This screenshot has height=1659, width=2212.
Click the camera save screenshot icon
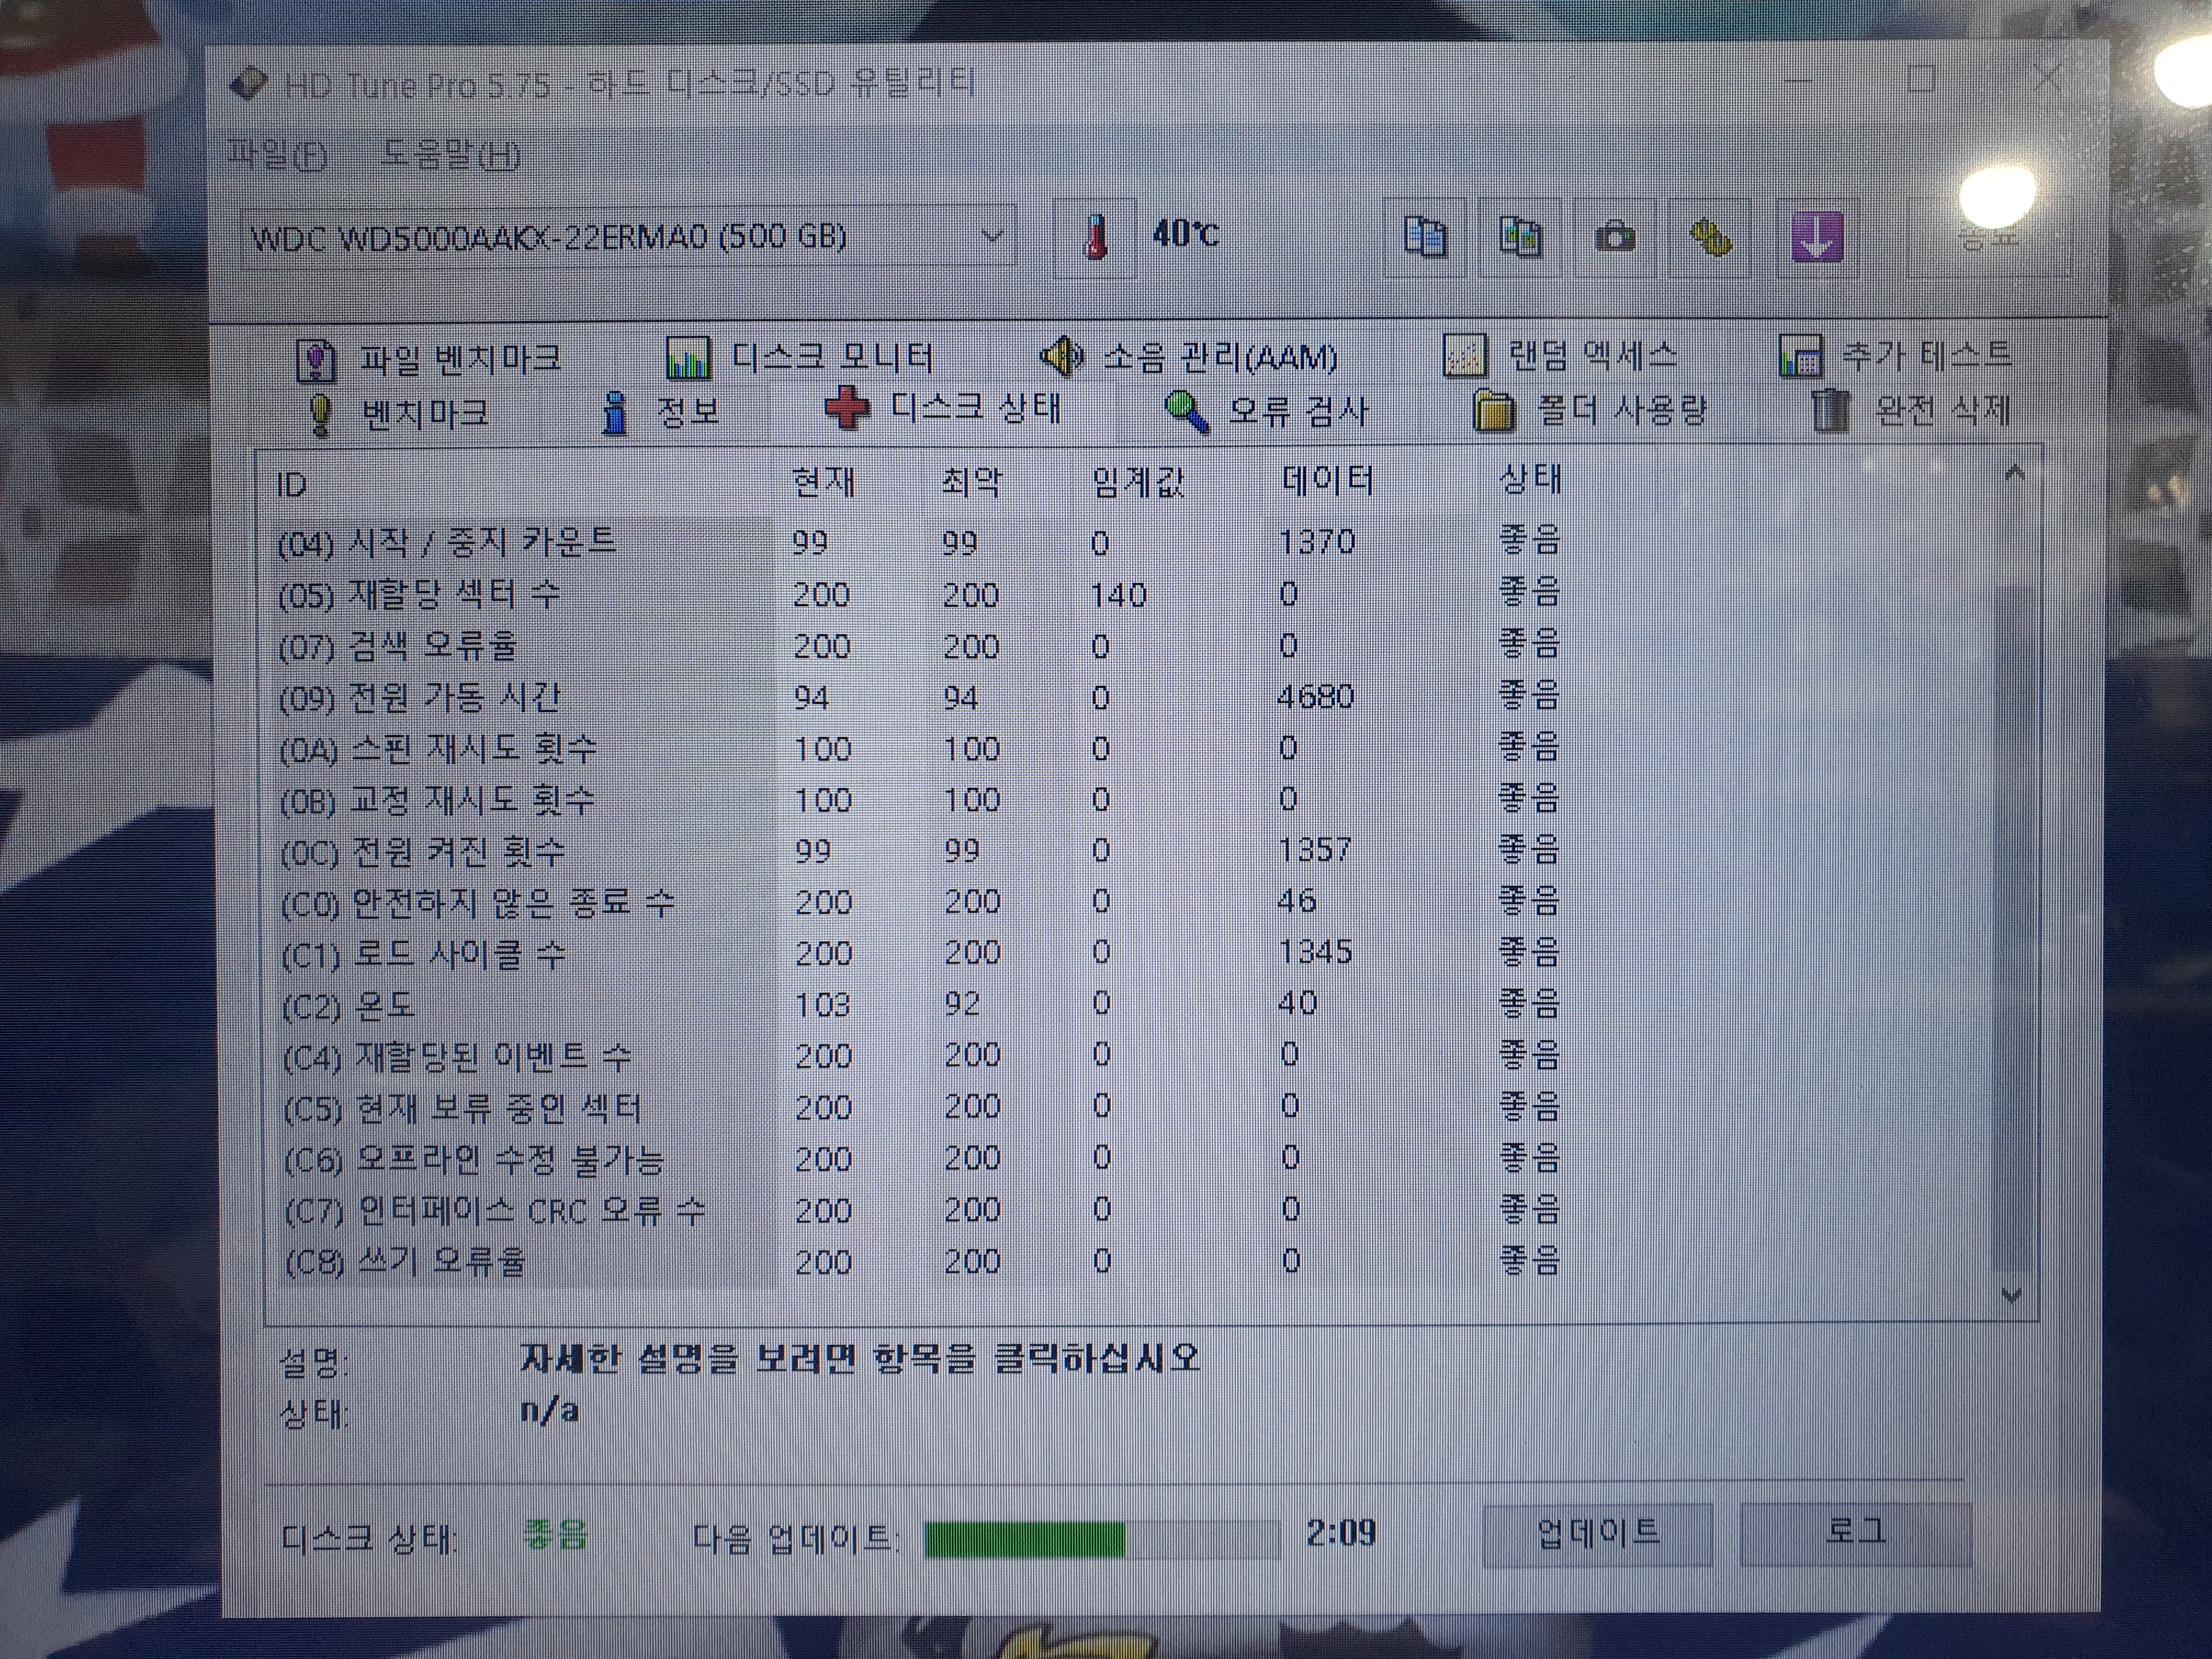[1614, 238]
